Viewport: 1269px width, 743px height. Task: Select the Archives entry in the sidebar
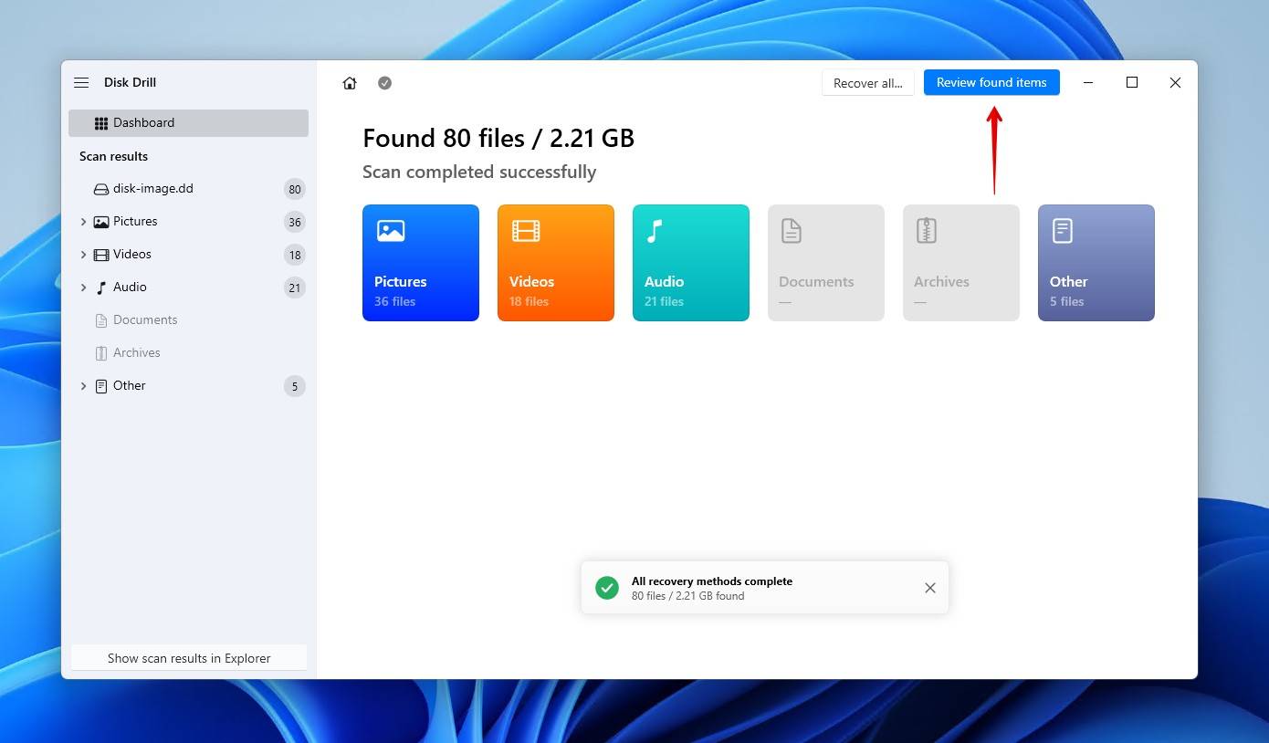(x=188, y=353)
